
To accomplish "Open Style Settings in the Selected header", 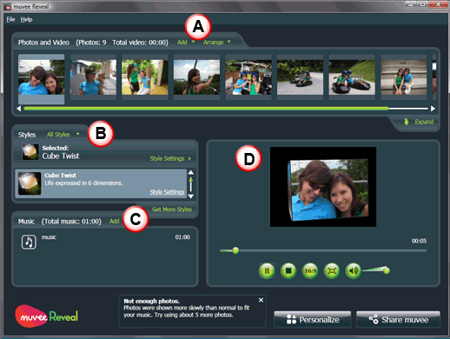I will click(x=167, y=158).
